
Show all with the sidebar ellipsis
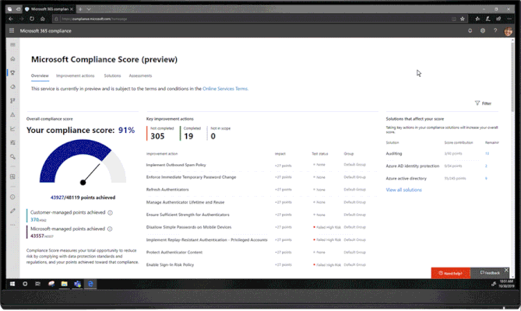point(12,225)
